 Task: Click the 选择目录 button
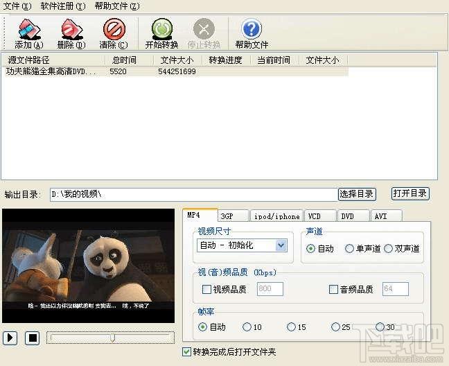pos(357,194)
